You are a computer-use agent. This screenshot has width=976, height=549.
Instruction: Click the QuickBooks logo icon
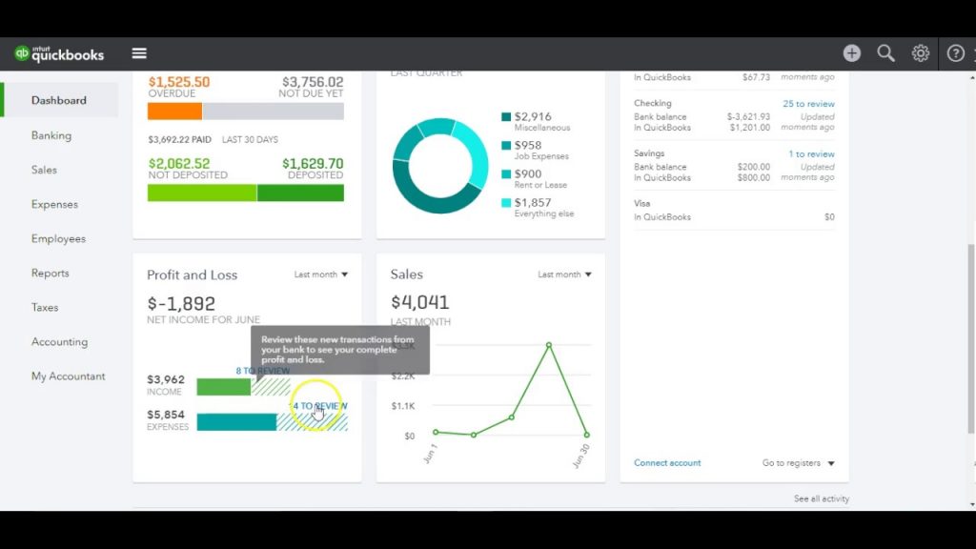[21, 52]
